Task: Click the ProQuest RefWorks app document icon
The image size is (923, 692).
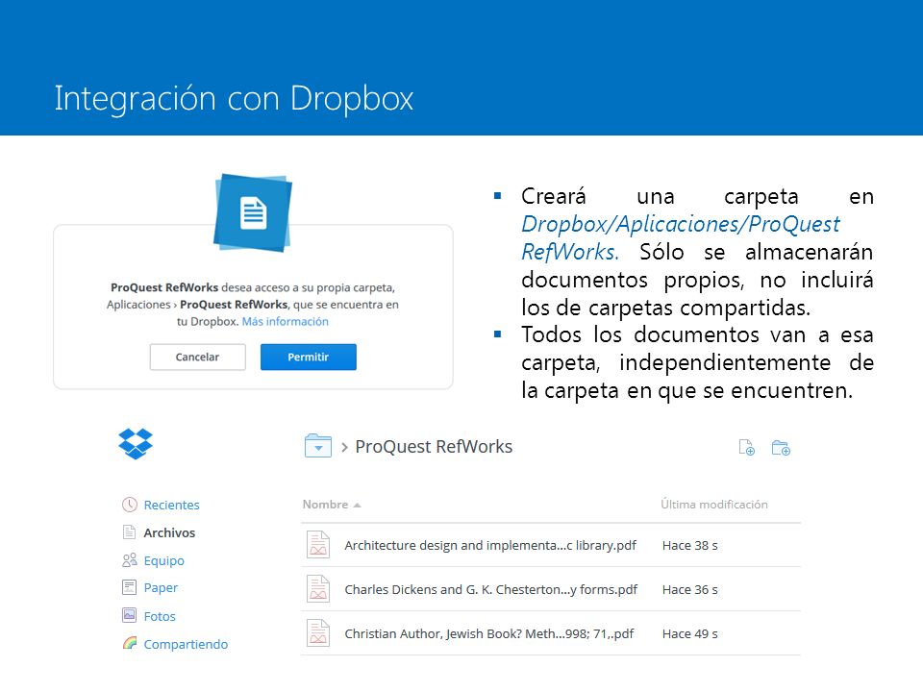Action: [x=253, y=212]
